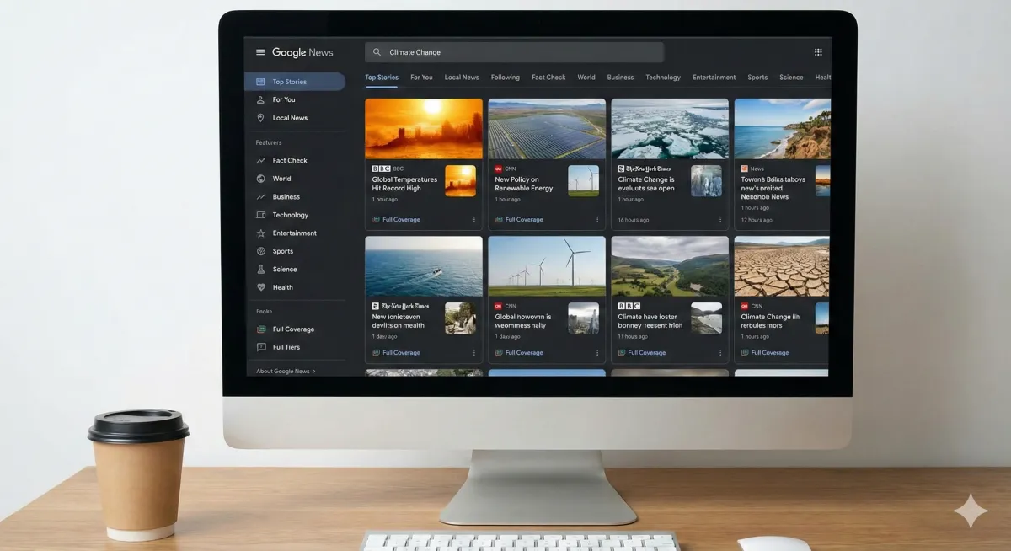Switch to the Top Stories tab
The image size is (1011, 551).
382,78
